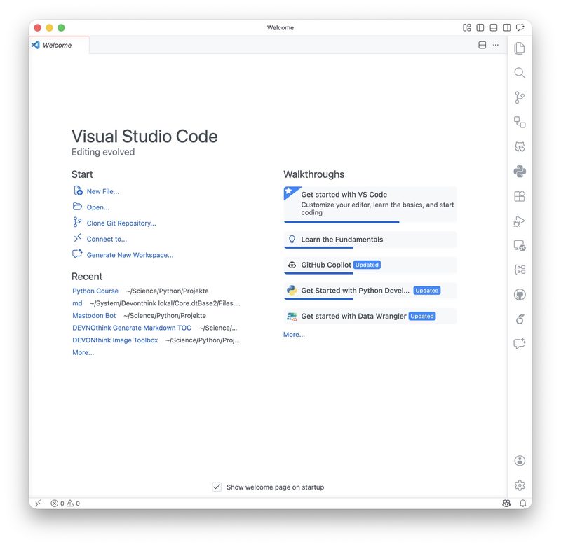Click Open... link under Start
This screenshot has height=547, width=561.
pyautogui.click(x=98, y=207)
